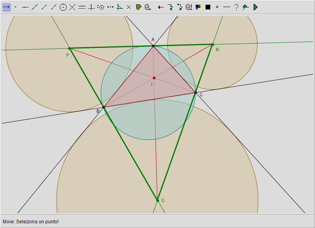315x228 pixels.
Task: Click green point R
Action: tap(213, 44)
